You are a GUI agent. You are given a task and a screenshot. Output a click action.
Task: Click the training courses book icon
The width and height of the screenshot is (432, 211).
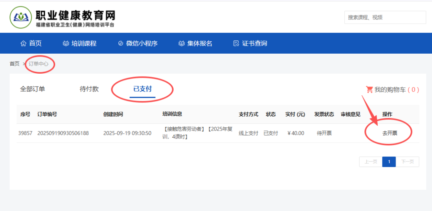pyautogui.click(x=66, y=43)
